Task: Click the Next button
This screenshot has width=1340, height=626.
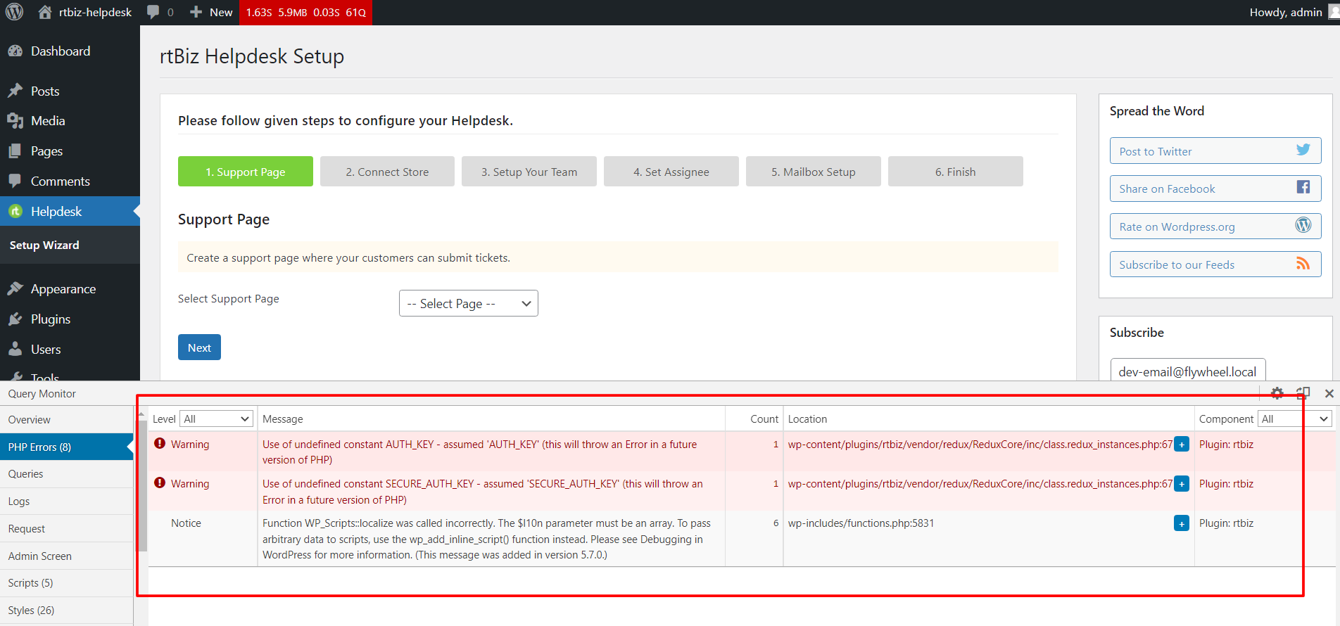Action: [x=199, y=347]
